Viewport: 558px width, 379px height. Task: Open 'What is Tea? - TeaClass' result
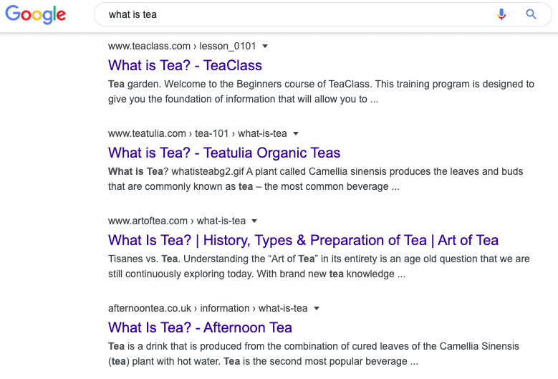point(185,65)
